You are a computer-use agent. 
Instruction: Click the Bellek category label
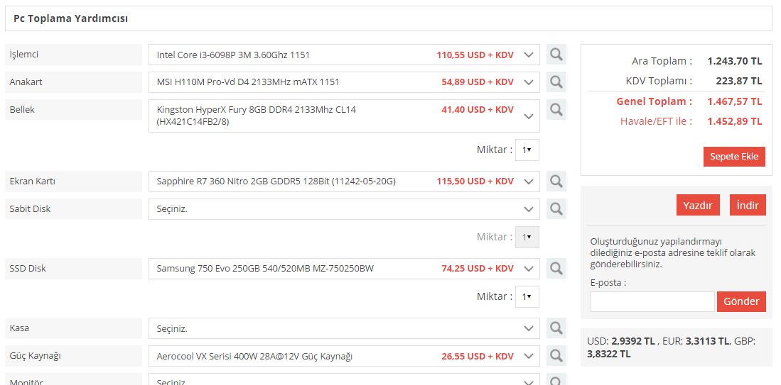click(74, 110)
